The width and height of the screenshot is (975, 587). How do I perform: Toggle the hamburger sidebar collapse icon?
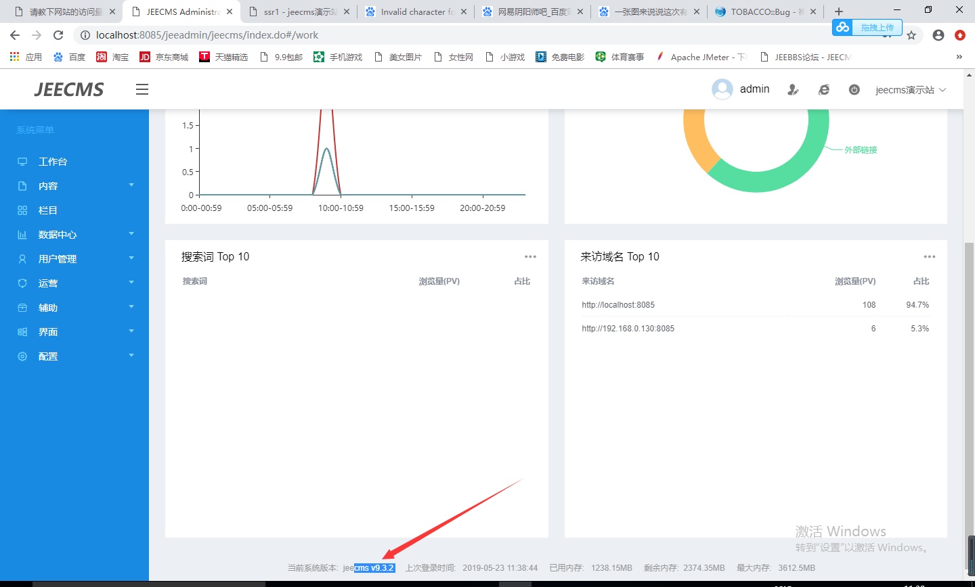[x=142, y=89]
